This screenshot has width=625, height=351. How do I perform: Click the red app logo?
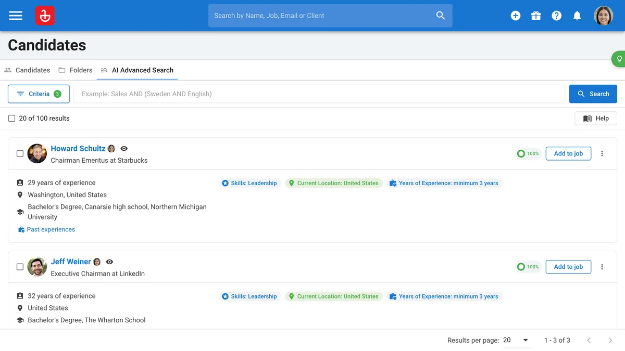click(x=45, y=15)
